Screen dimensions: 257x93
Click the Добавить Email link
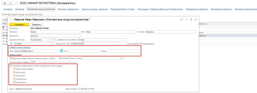click(16, 55)
